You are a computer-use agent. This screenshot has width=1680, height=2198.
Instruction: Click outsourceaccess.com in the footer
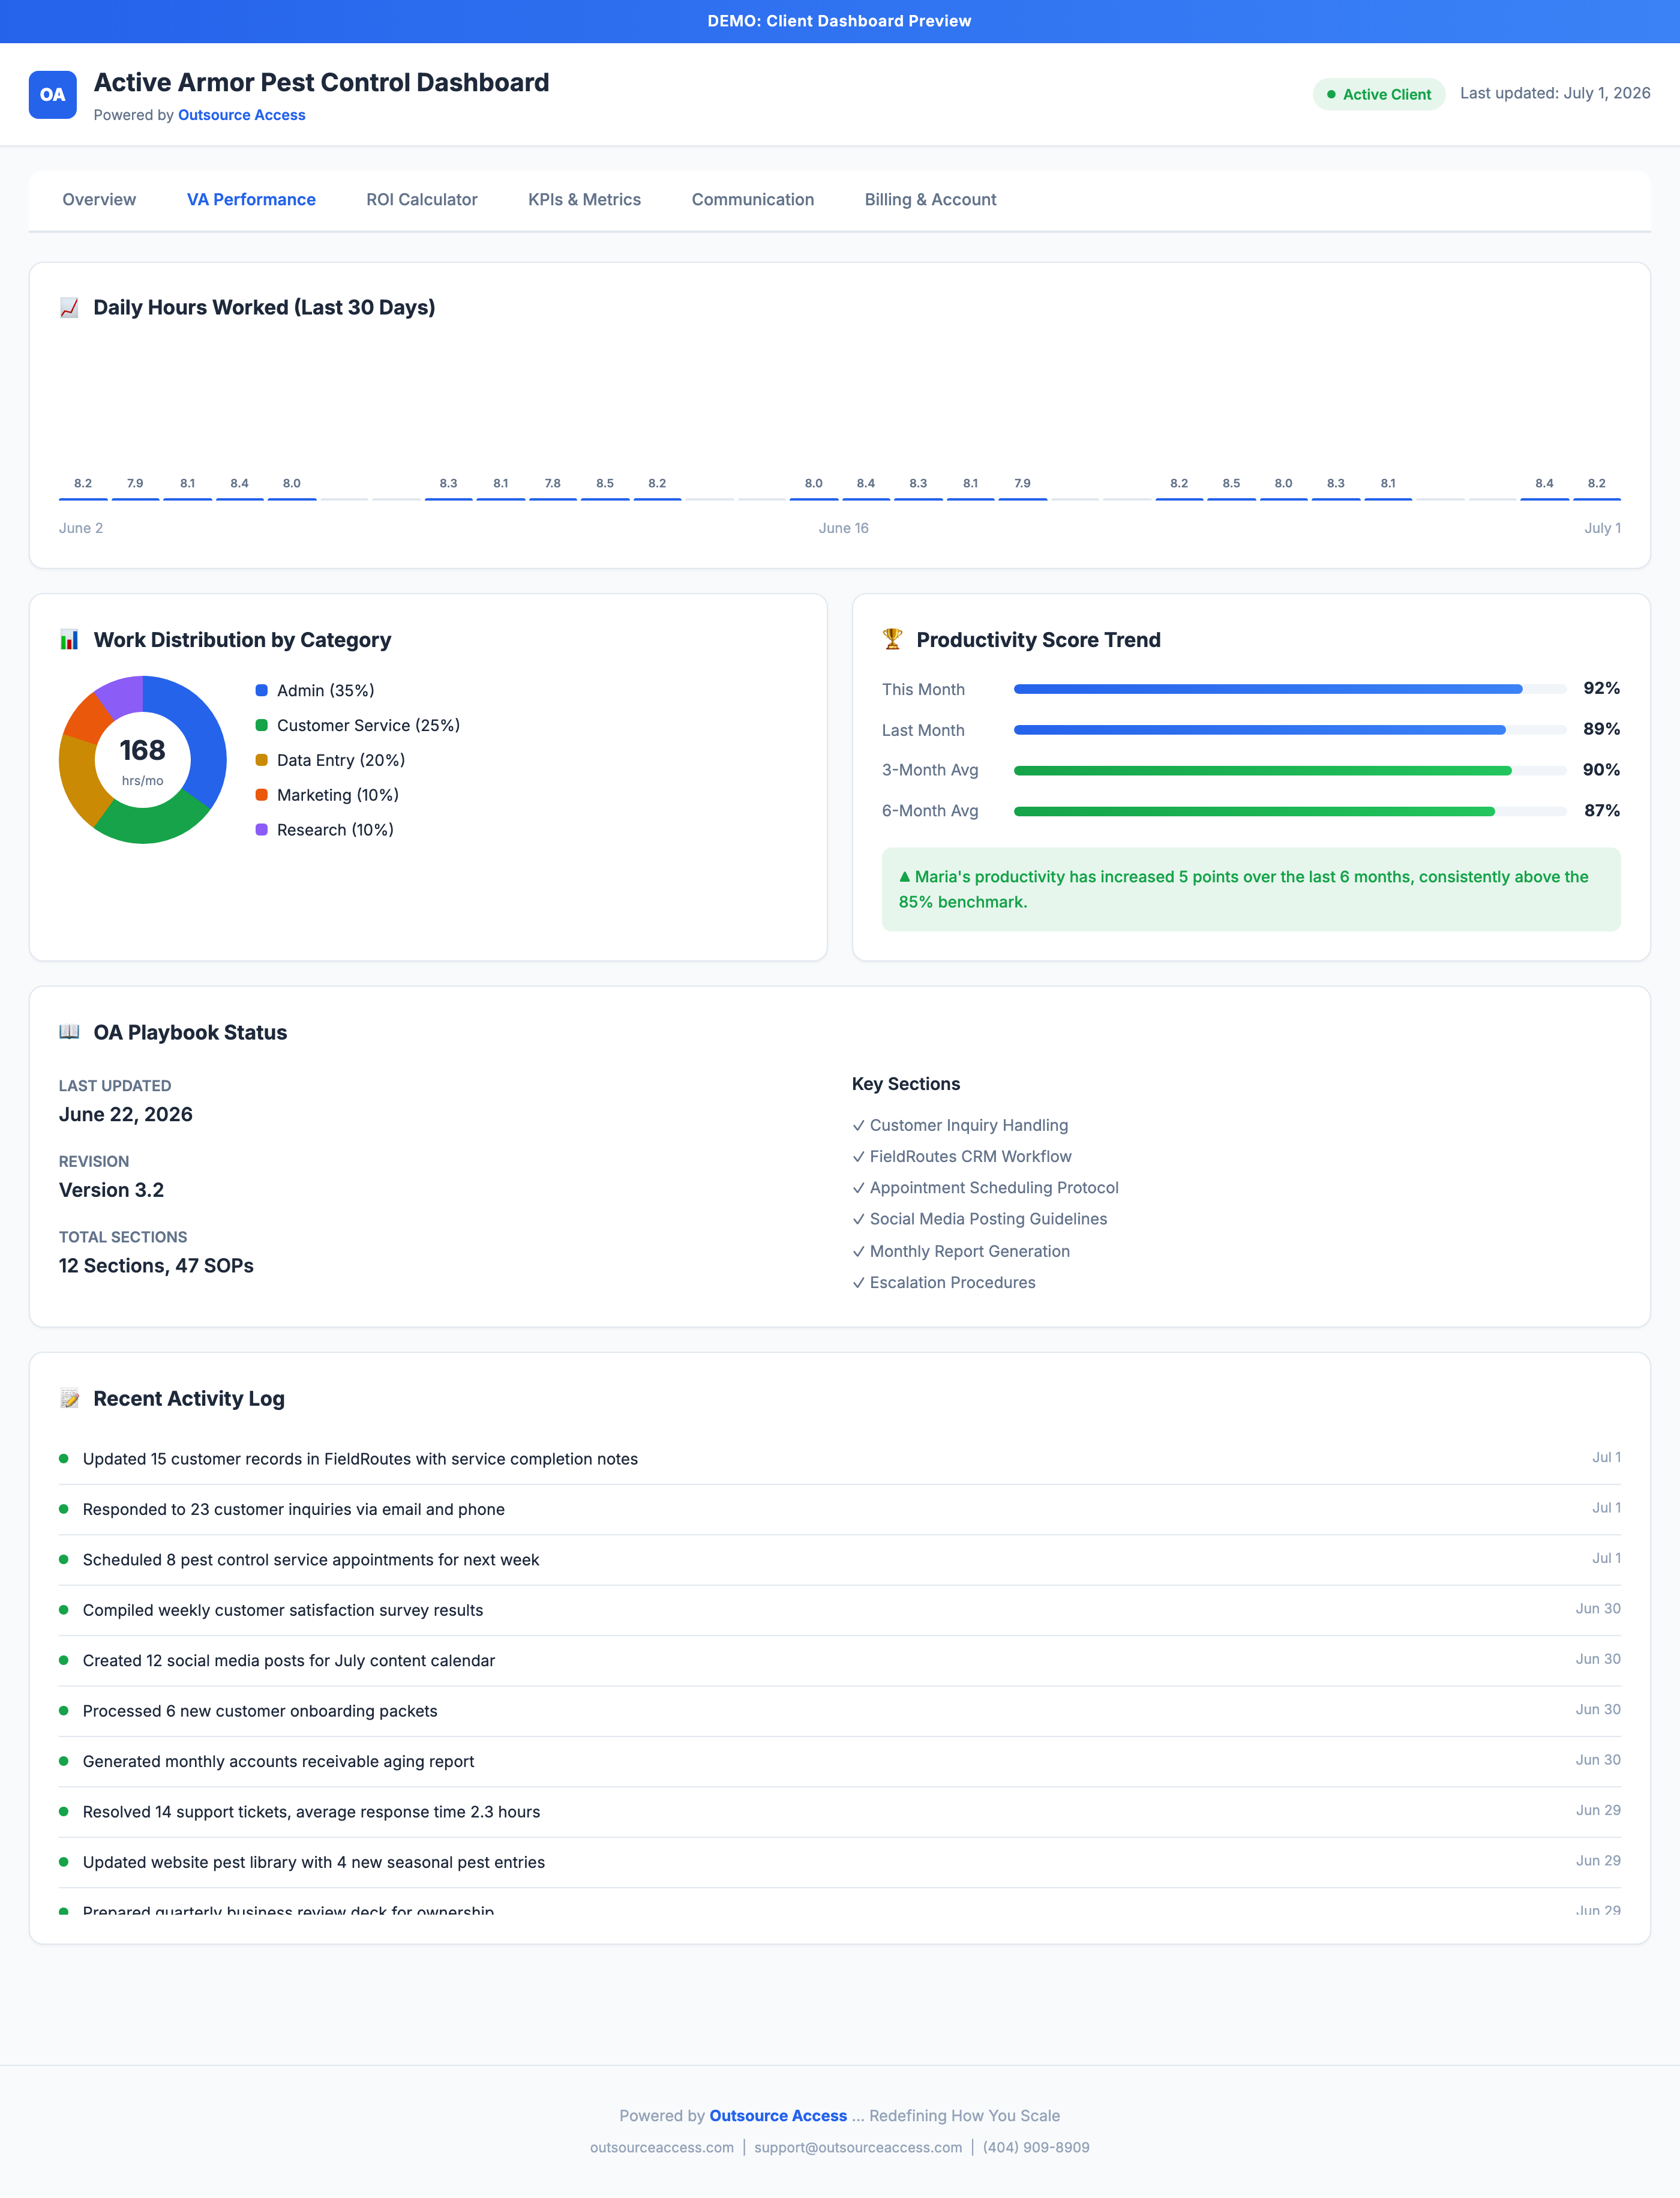662,2147
